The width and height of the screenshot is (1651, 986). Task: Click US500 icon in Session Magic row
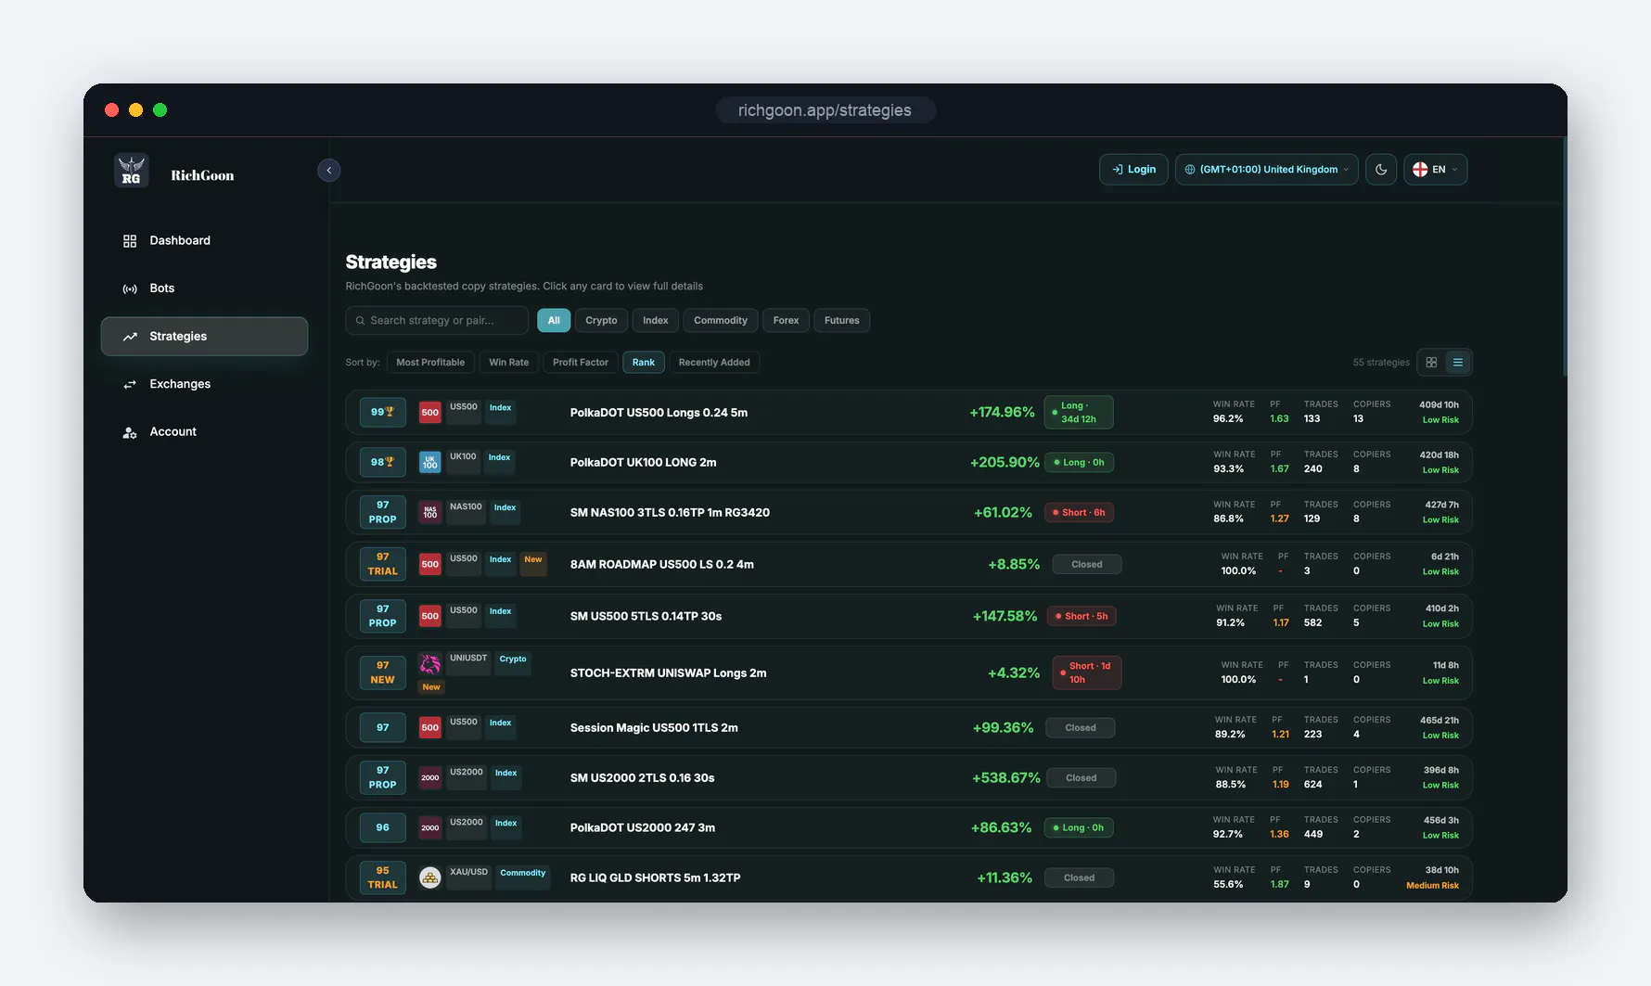tap(429, 728)
